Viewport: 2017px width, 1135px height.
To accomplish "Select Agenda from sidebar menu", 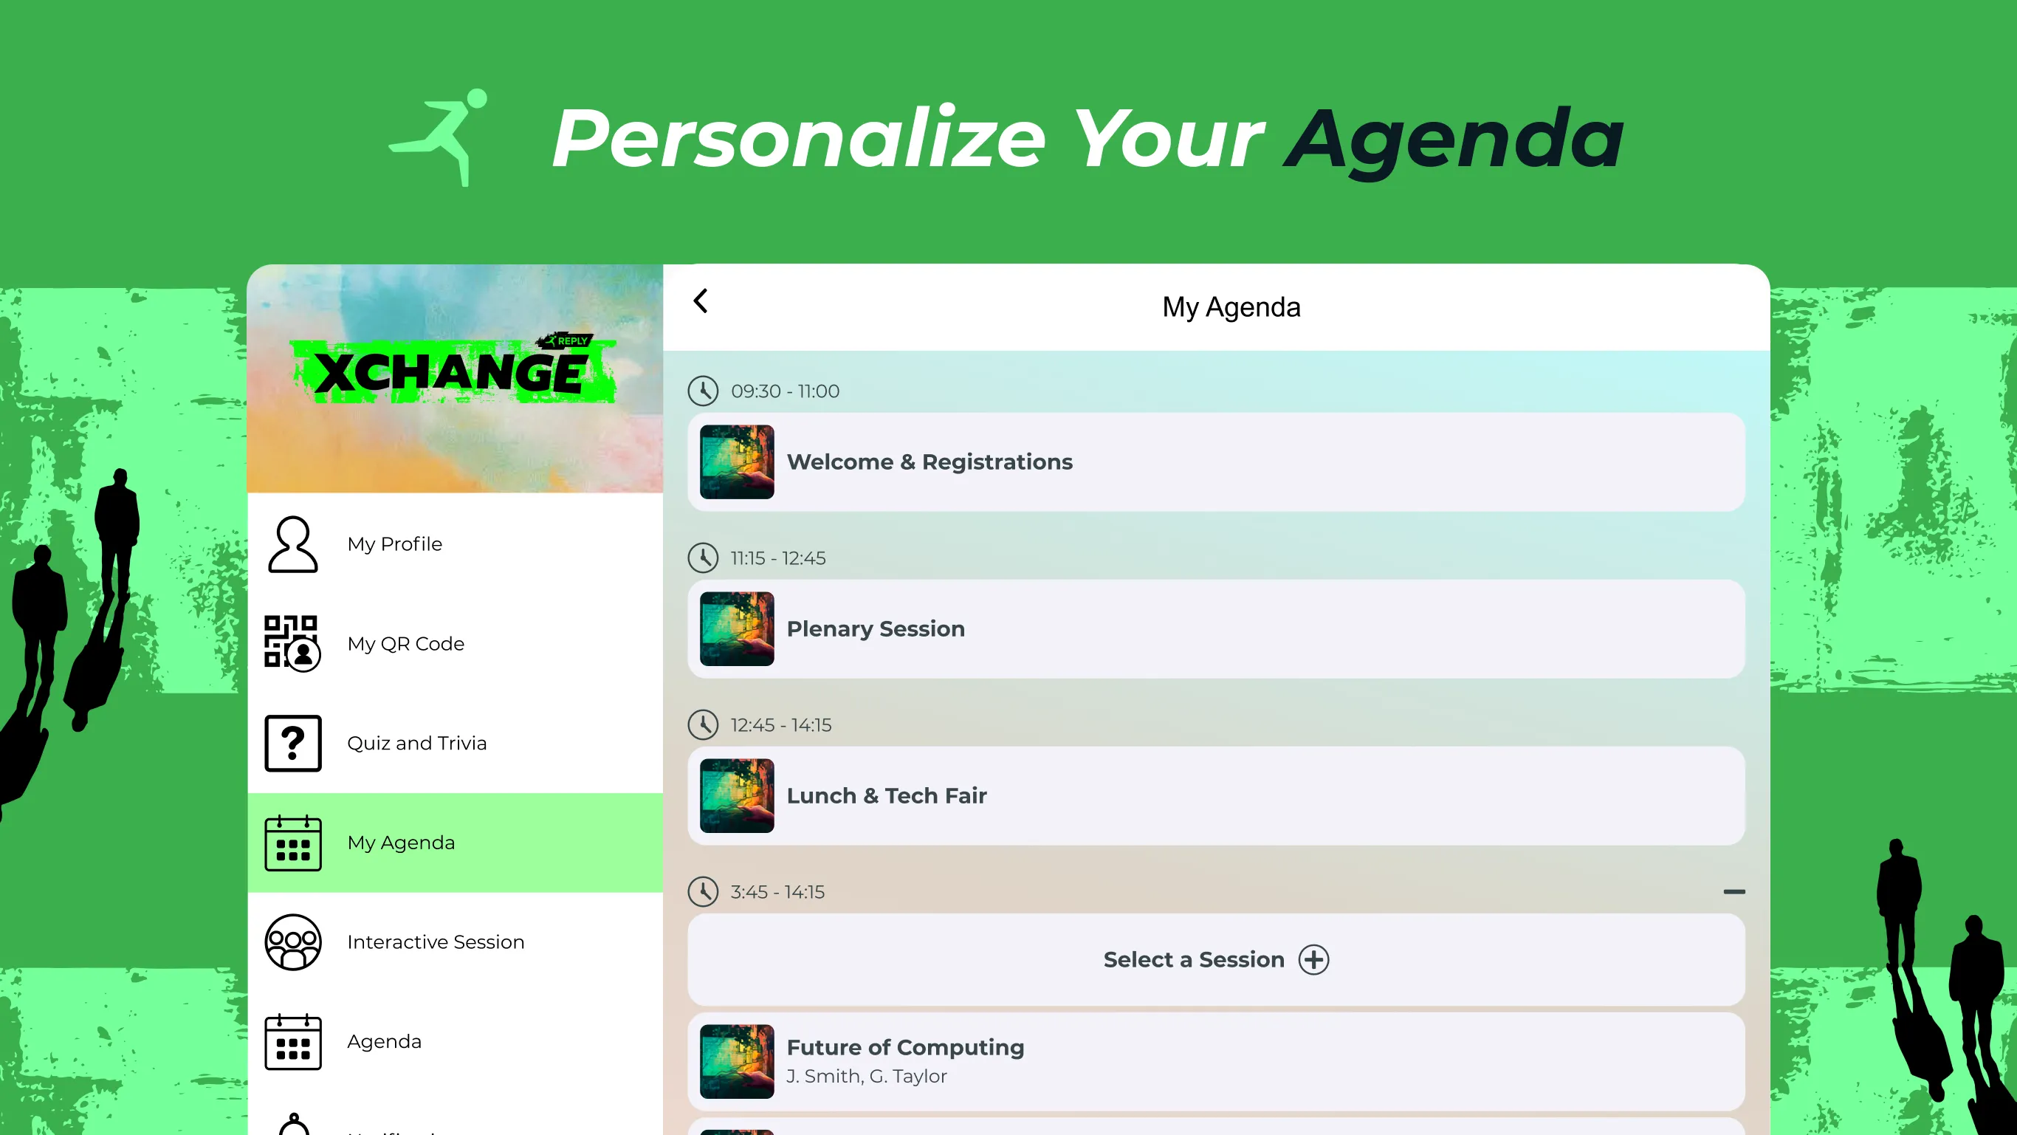I will pos(385,1040).
